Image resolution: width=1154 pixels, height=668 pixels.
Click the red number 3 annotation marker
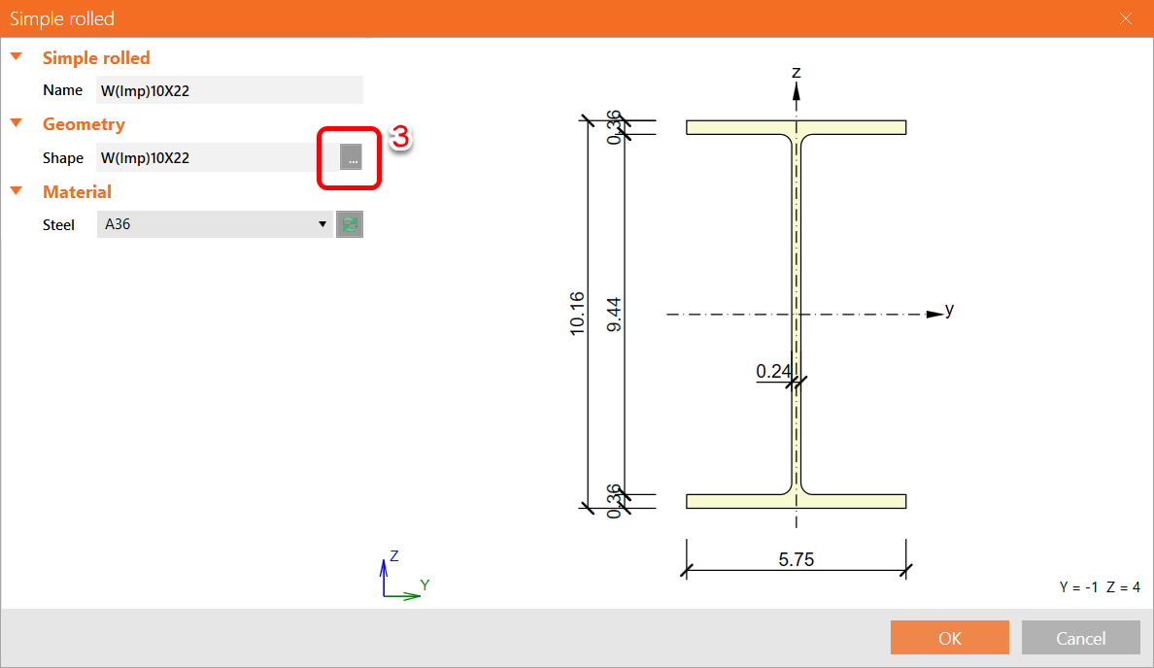click(401, 139)
